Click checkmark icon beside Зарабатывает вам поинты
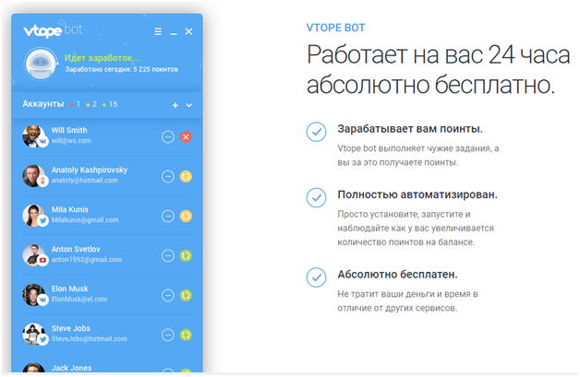Image resolution: width=580 pixels, height=377 pixels. coord(316,132)
